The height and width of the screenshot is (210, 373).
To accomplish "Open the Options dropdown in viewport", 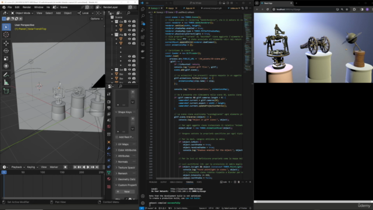I will pos(96,19).
